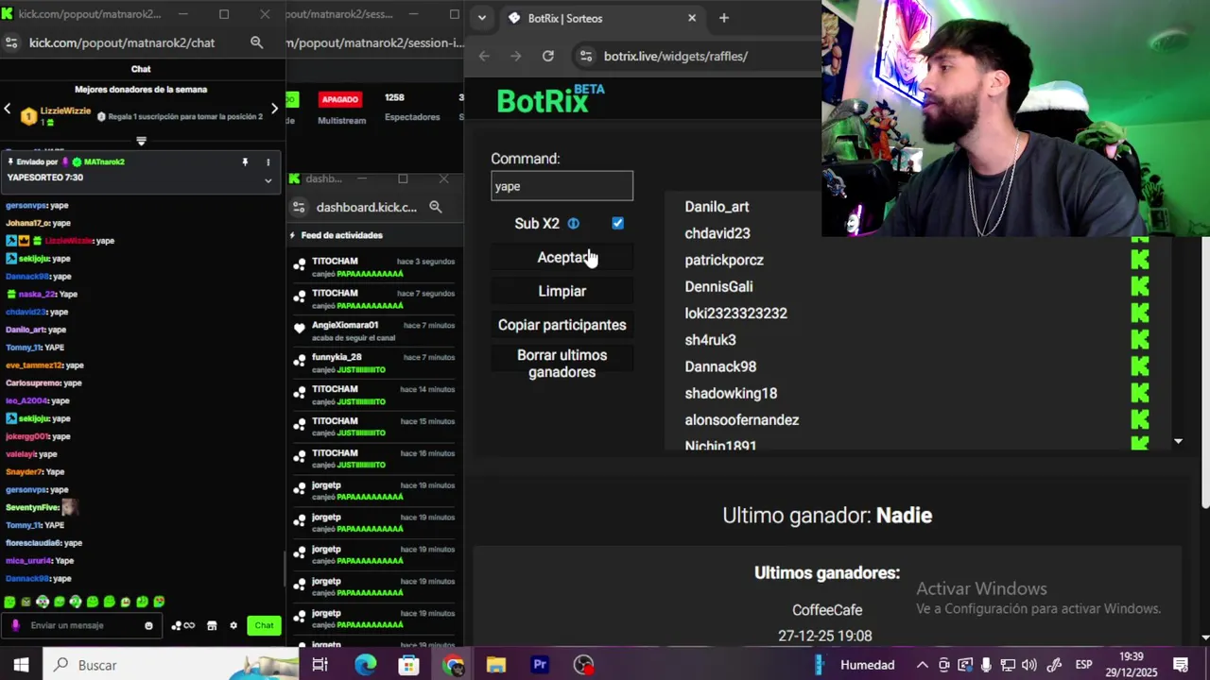Click first green emote in chat quick-emote row
The image size is (1210, 680).
9,602
